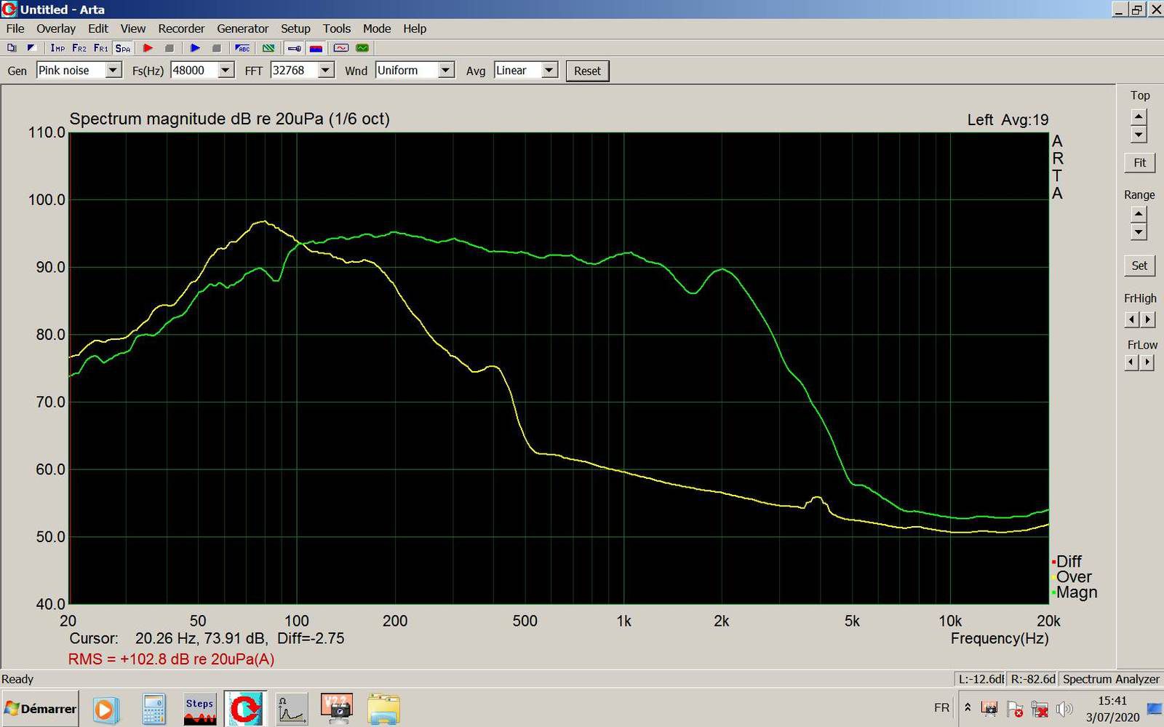This screenshot has height=727, width=1164.
Task: Click the Diff legend entry
Action: [x=1067, y=561]
